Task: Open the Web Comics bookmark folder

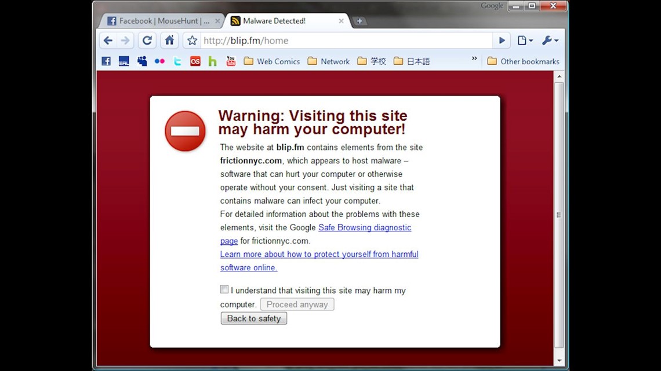Action: coord(272,61)
